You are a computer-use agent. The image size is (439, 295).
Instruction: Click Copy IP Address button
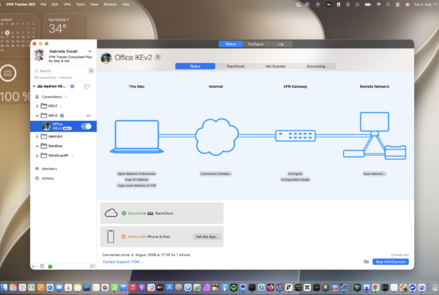pyautogui.click(x=137, y=179)
